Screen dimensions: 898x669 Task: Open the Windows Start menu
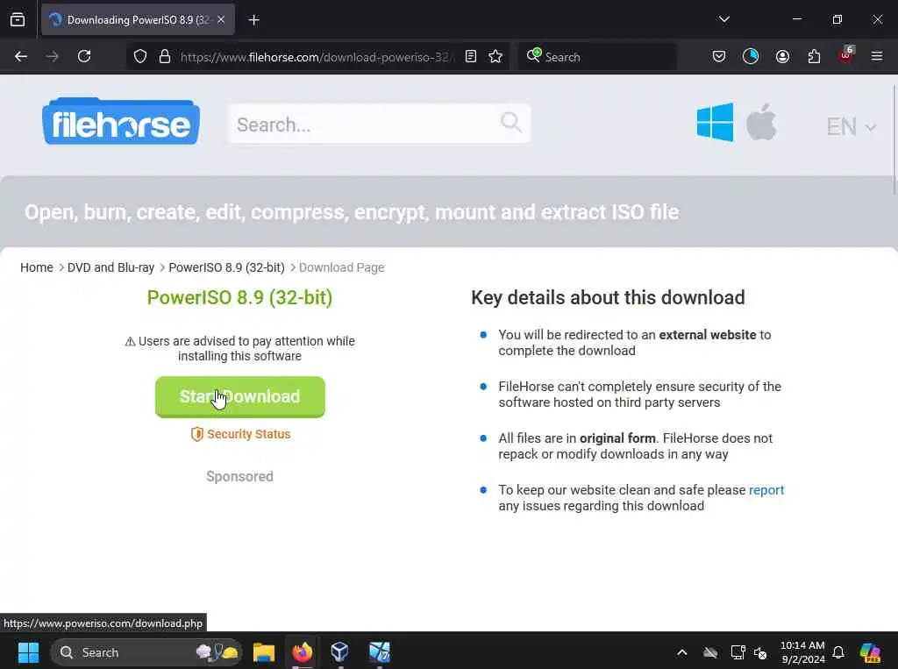(28, 652)
